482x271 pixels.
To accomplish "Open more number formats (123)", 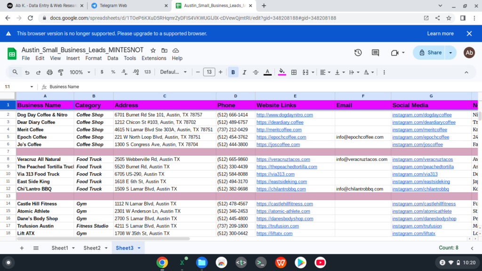I will click(x=147, y=72).
